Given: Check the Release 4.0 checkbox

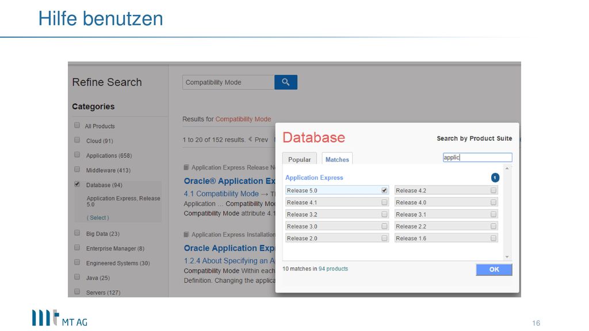Looking at the screenshot, I should pyautogui.click(x=493, y=202).
